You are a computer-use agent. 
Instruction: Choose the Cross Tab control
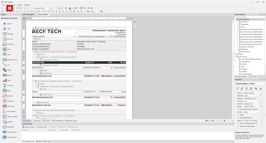[8, 86]
